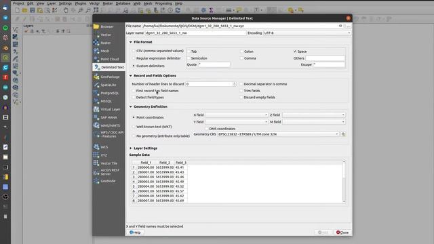Screen dimensions: 434x244
Task: Click the Help button
Action: coord(135,232)
